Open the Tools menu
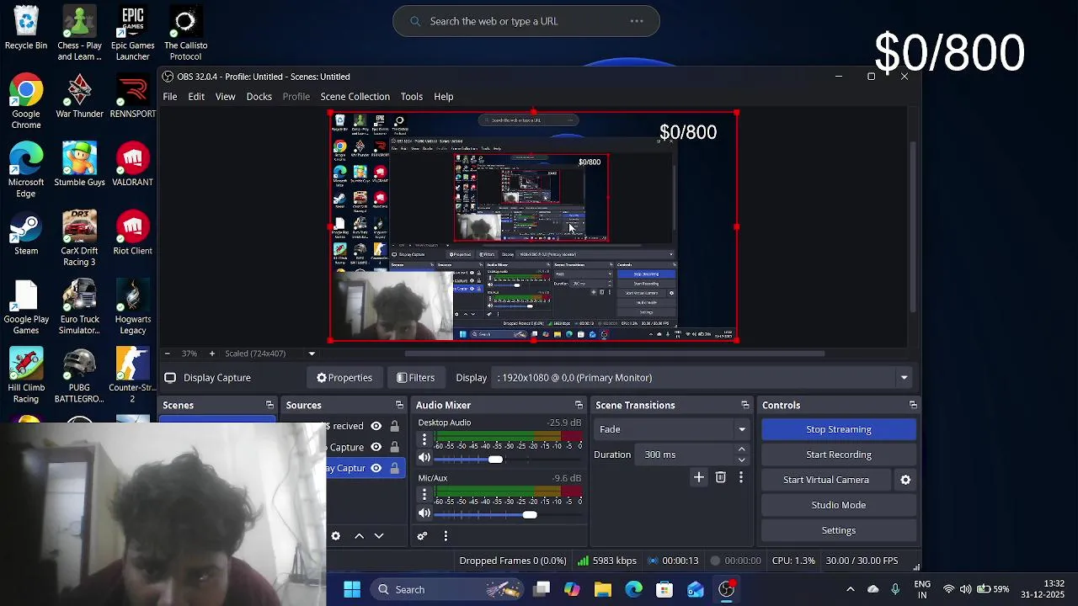1078x606 pixels. tap(411, 97)
